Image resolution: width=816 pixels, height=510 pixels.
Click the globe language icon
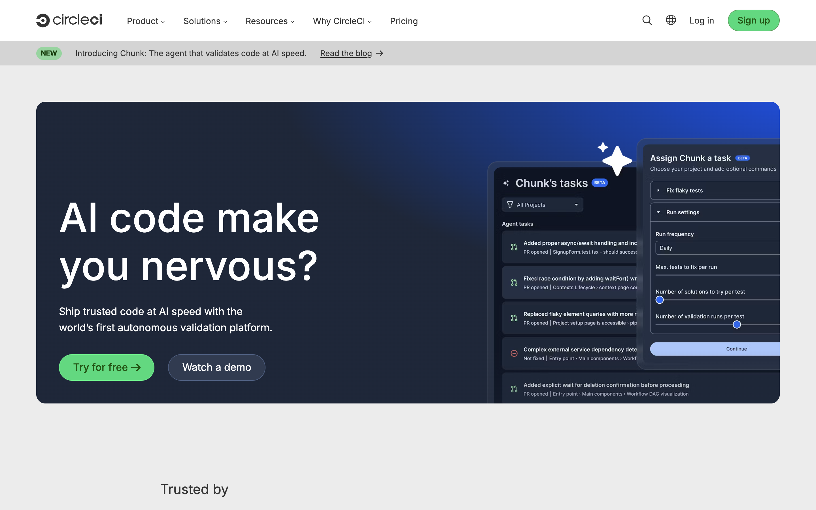point(671,20)
